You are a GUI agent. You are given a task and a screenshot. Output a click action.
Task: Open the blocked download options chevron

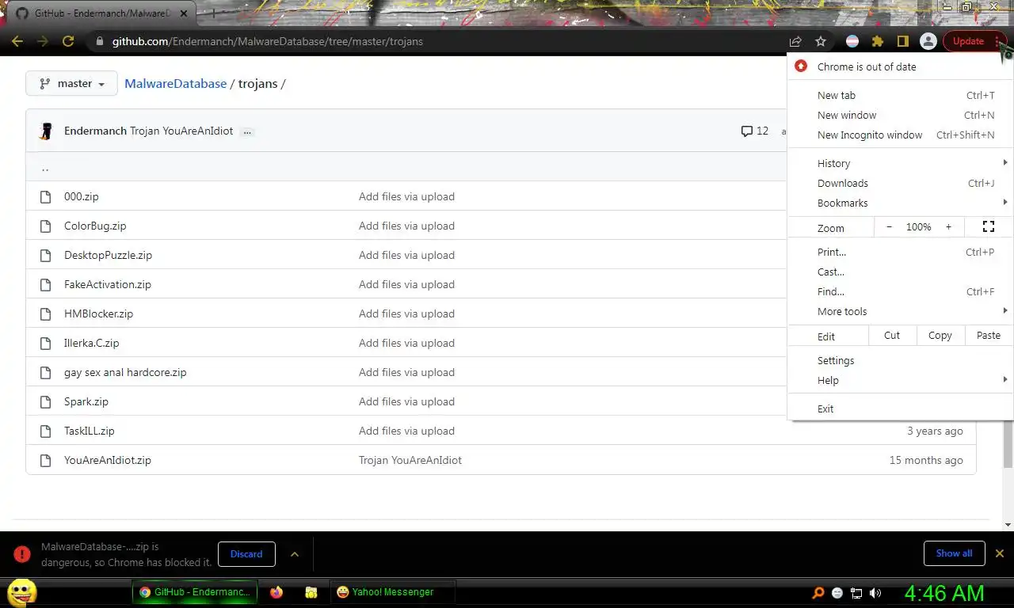tap(295, 554)
